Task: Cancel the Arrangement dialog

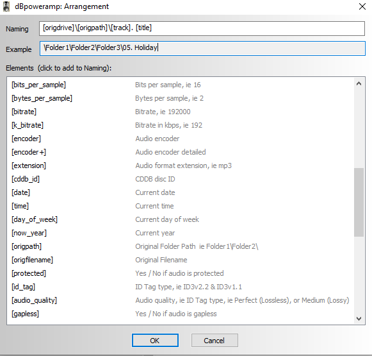Action: [x=214, y=341]
